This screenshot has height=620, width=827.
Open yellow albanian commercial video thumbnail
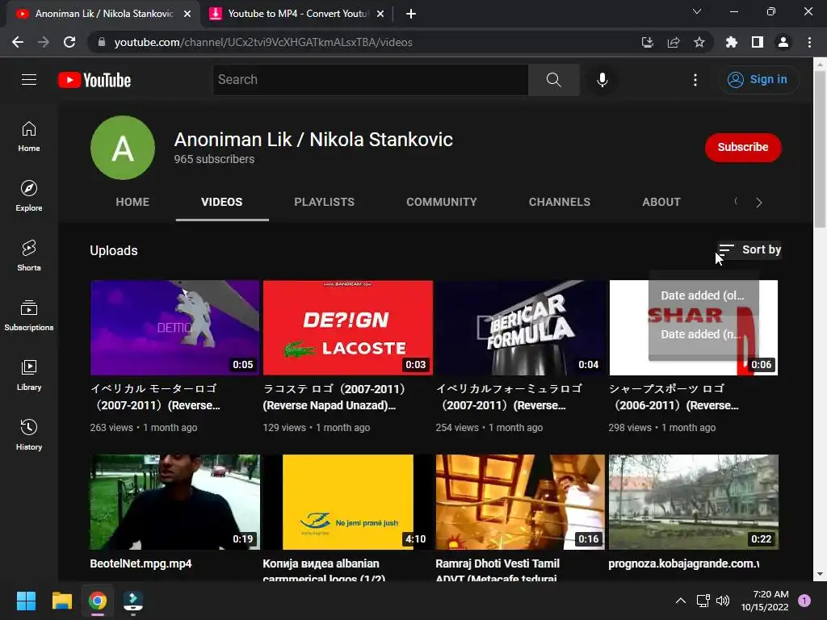(x=347, y=502)
